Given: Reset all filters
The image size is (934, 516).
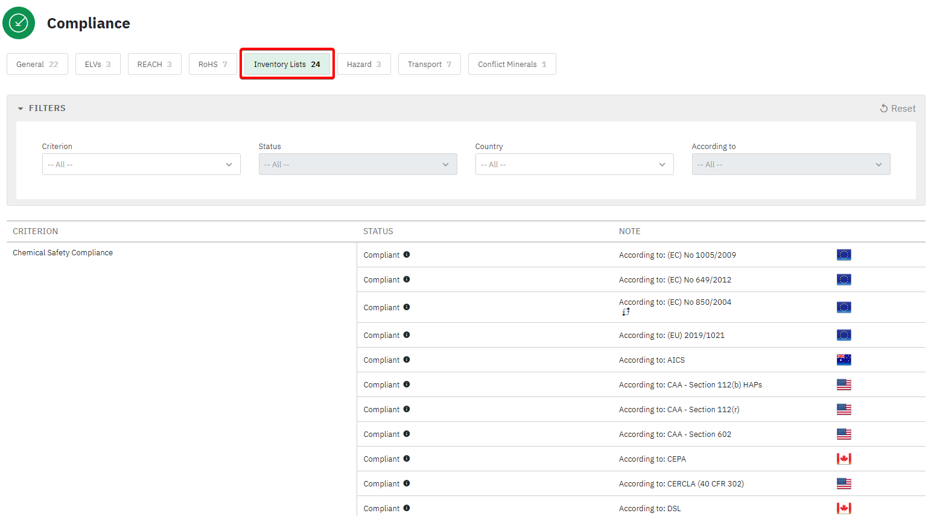Looking at the screenshot, I should [898, 109].
